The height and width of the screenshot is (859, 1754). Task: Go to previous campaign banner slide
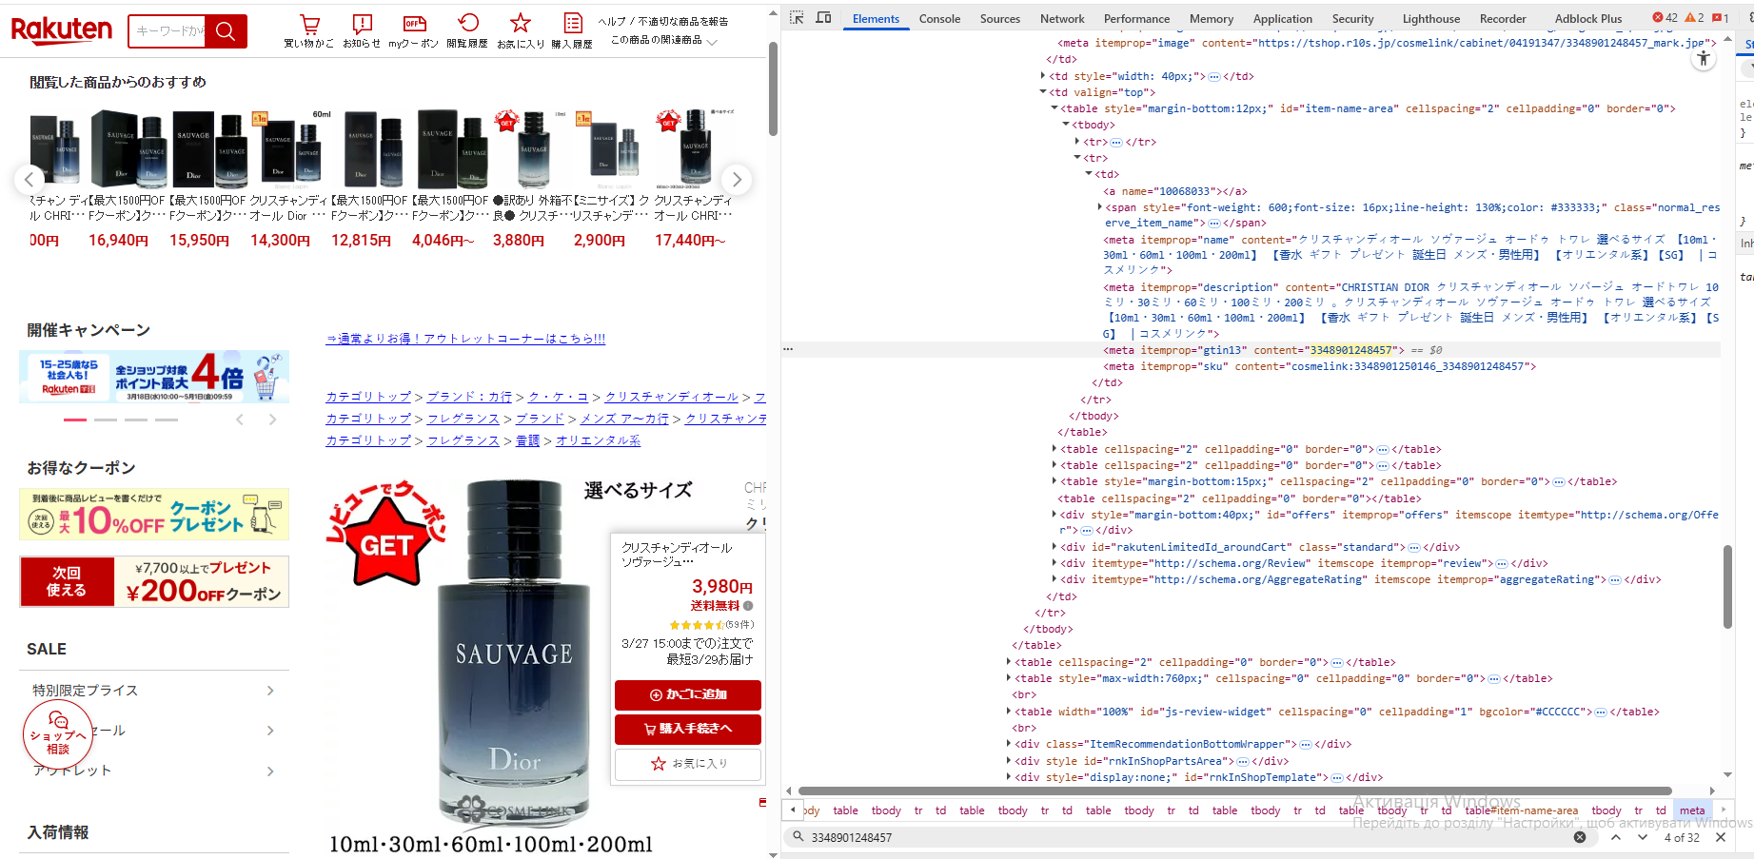pyautogui.click(x=240, y=420)
